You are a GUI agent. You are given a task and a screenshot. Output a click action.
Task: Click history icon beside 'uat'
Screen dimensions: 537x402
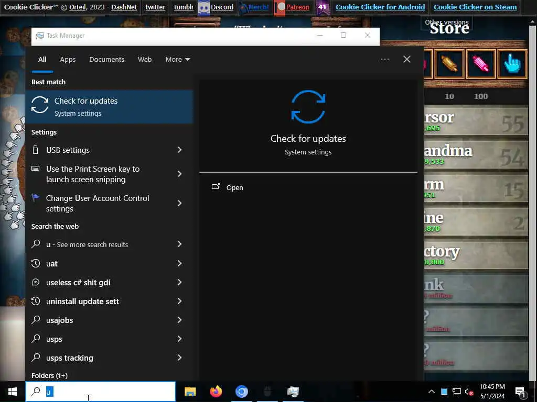click(36, 263)
